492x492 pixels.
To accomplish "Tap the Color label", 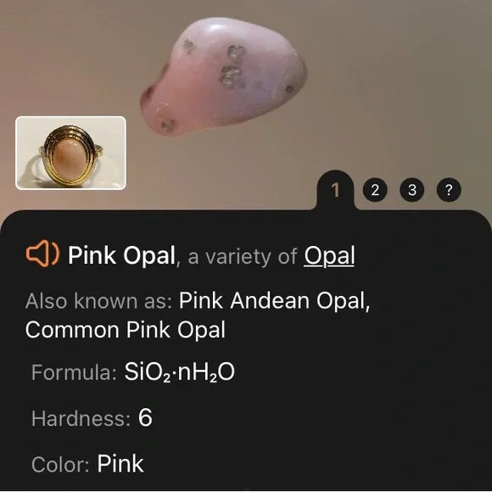I will pos(60,464).
